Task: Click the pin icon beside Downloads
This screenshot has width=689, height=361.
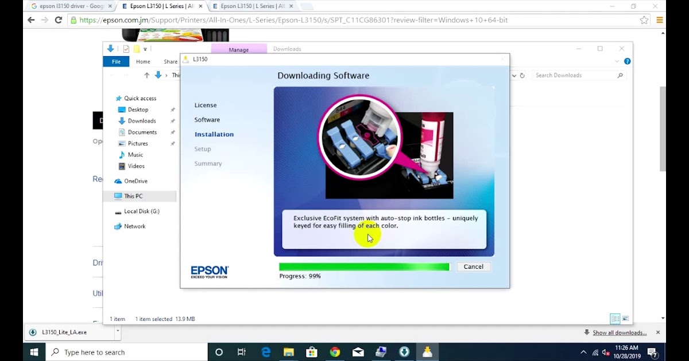Action: [172, 121]
